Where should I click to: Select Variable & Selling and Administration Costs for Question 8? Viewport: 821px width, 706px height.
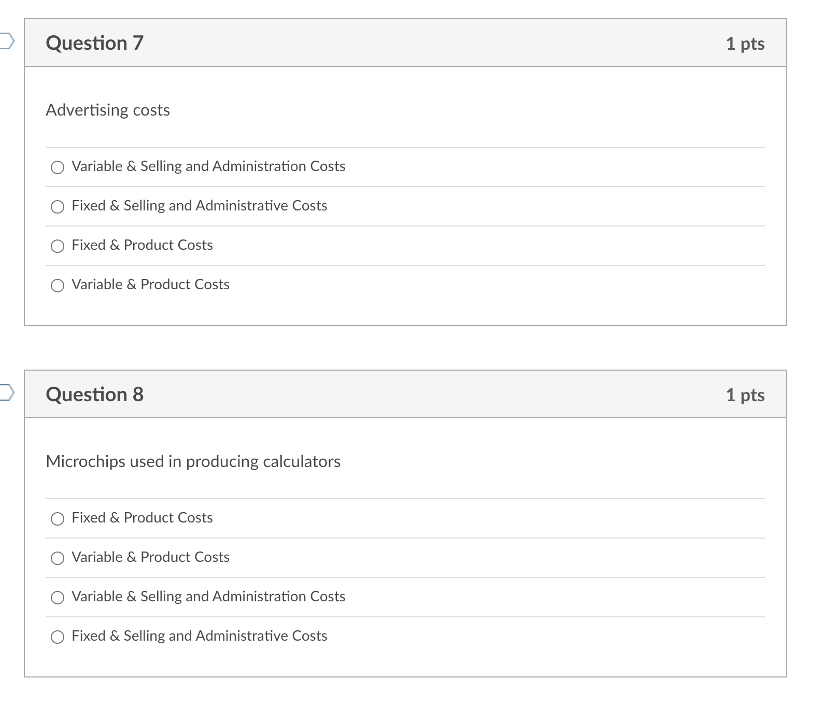58,598
